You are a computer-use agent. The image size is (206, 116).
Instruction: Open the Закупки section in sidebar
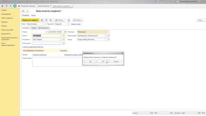[4, 26]
